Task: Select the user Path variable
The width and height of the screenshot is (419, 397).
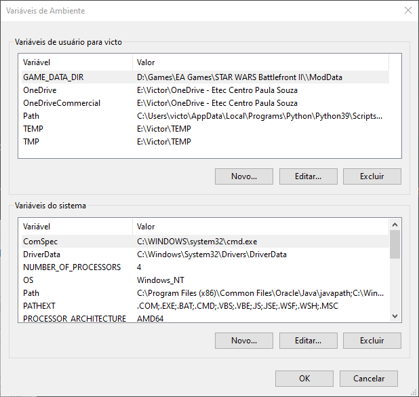Action: pyautogui.click(x=32, y=116)
